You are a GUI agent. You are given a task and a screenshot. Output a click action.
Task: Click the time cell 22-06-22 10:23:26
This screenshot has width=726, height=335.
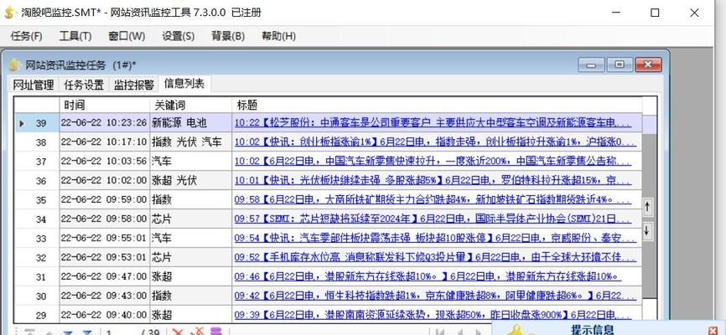coord(105,123)
